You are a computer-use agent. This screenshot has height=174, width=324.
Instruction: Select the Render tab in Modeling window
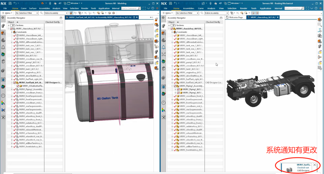pos(85,8)
